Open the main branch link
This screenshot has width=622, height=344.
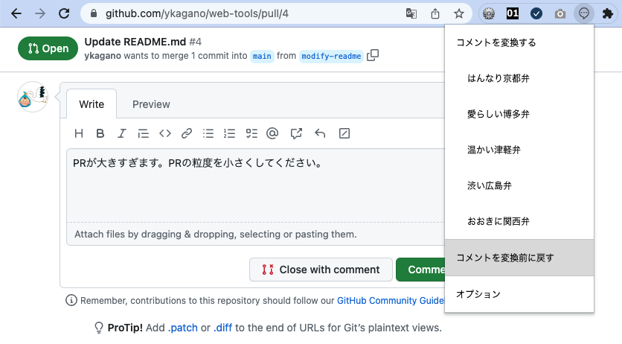pyautogui.click(x=262, y=56)
